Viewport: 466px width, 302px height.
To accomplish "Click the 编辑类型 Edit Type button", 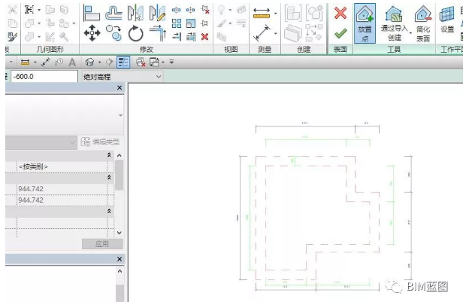I will point(101,142).
